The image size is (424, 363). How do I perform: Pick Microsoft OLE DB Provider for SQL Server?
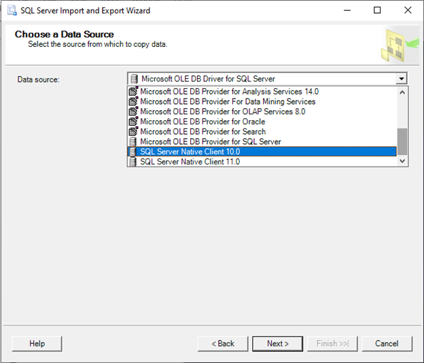pos(262,142)
